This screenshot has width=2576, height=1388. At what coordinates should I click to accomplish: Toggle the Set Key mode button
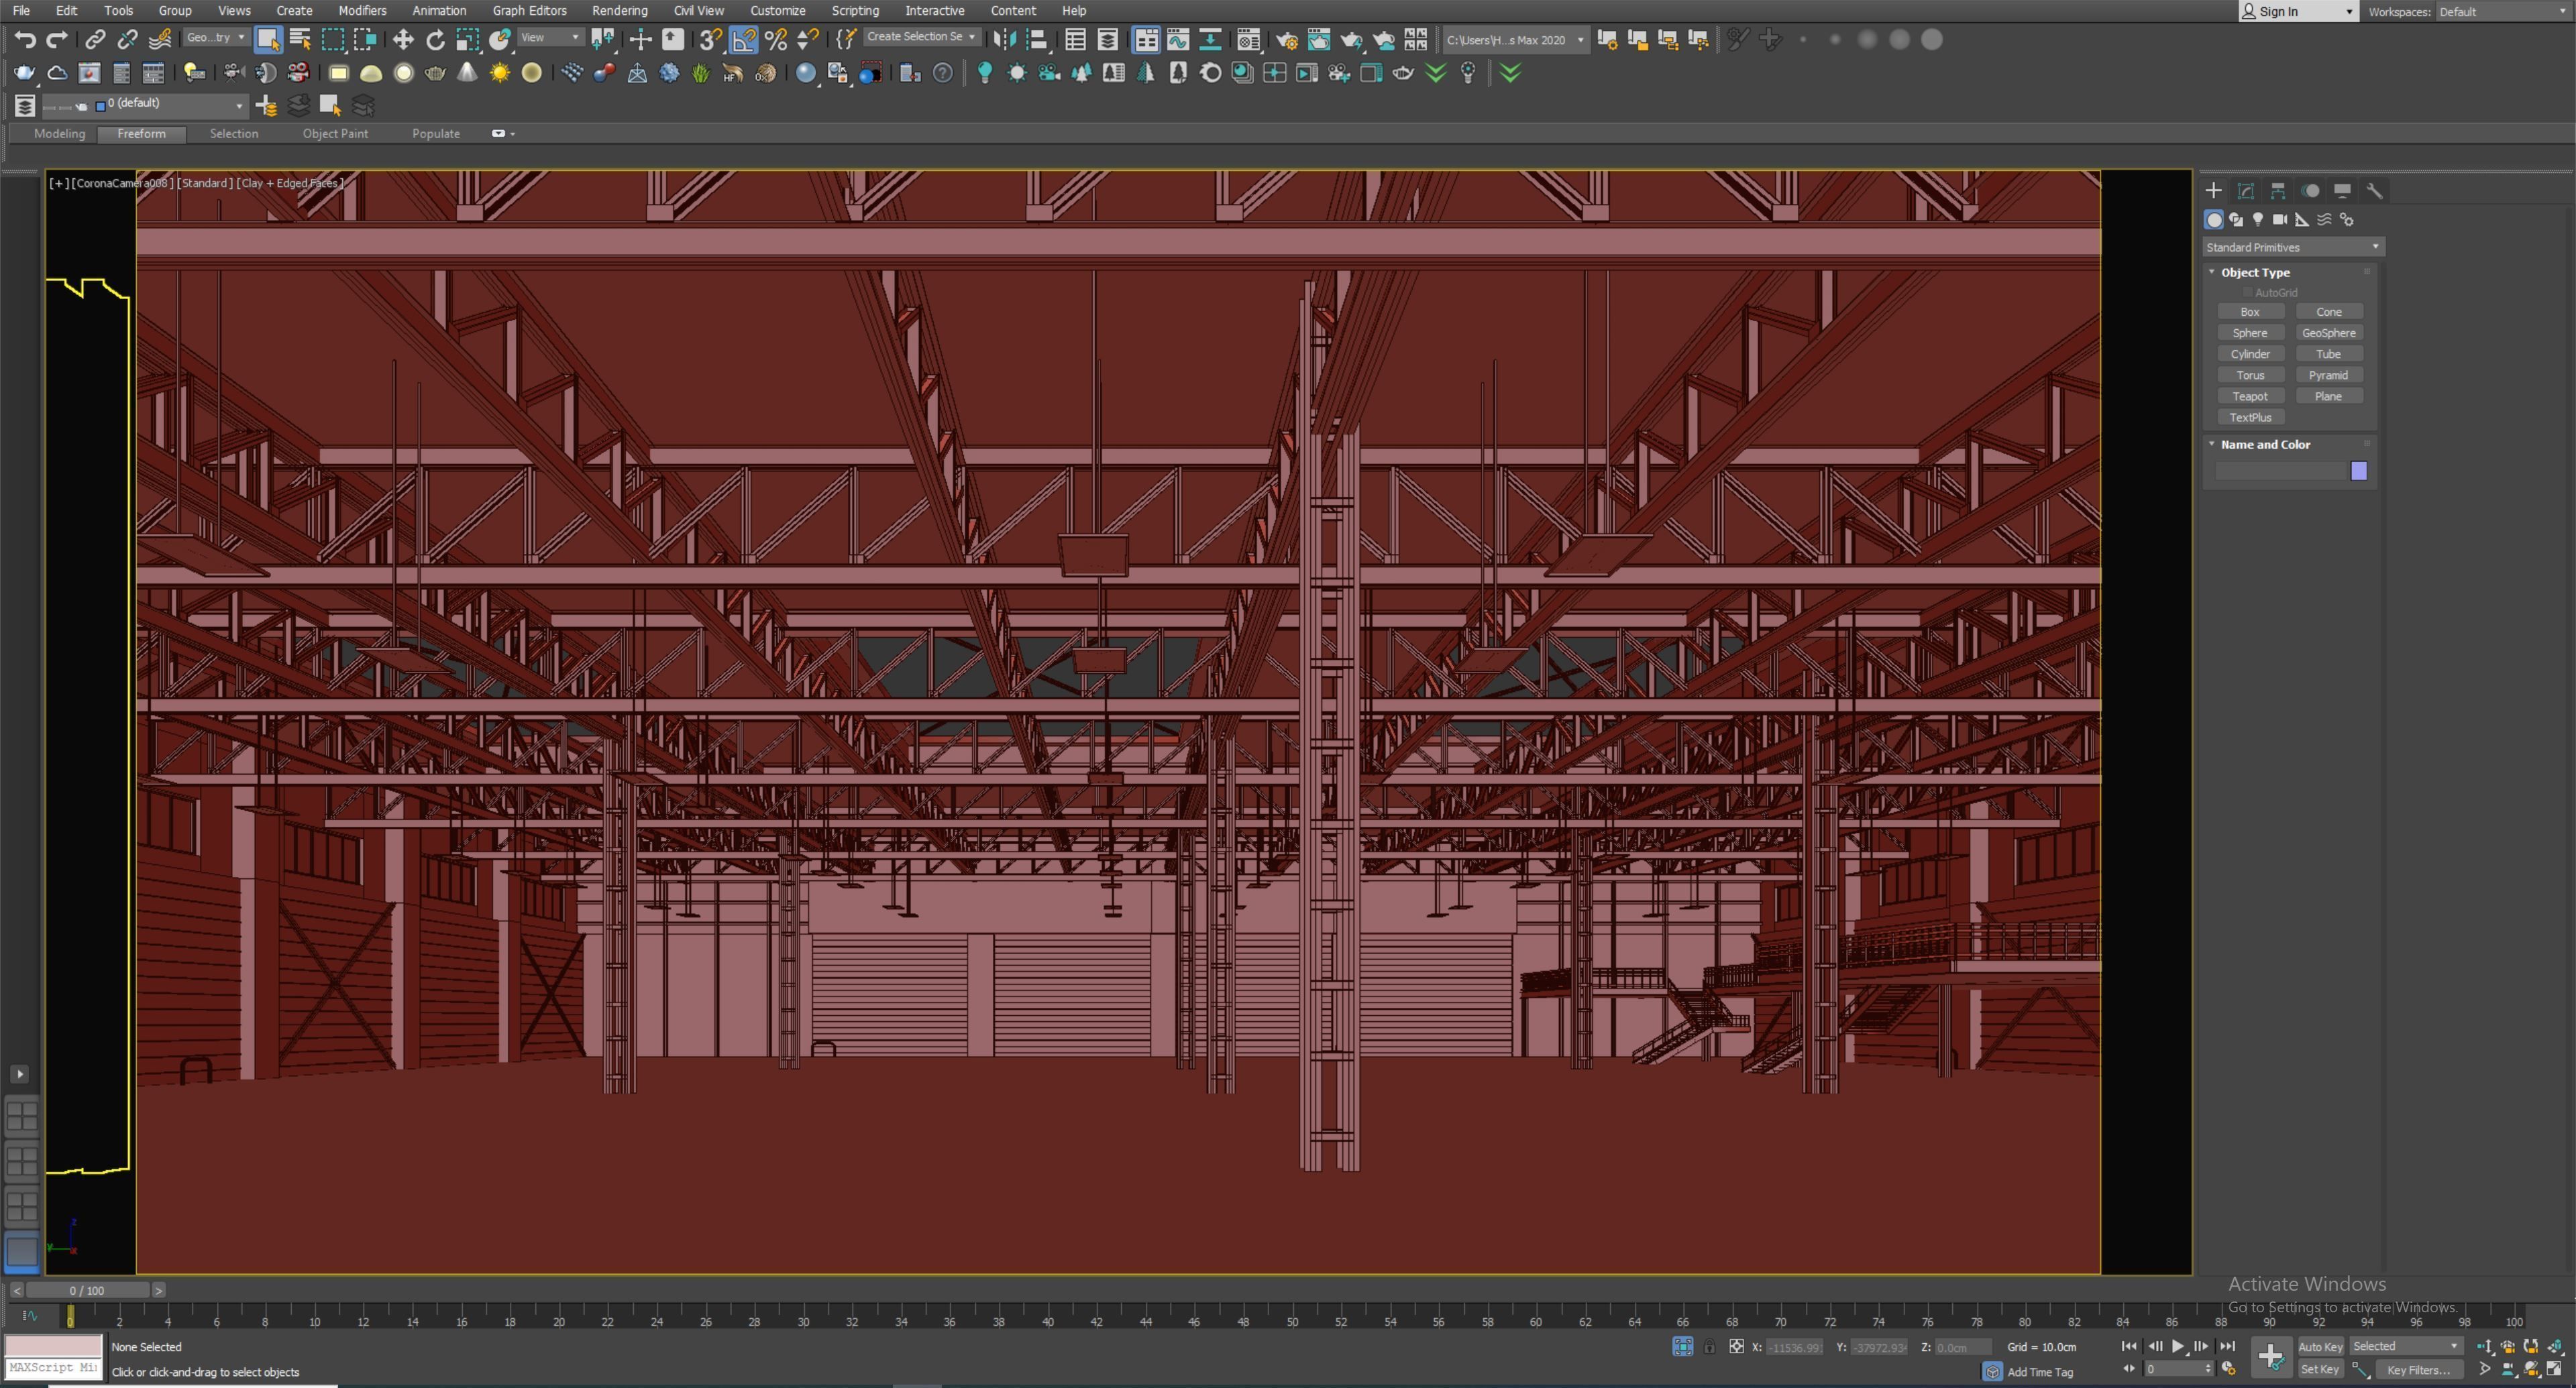click(2320, 1370)
